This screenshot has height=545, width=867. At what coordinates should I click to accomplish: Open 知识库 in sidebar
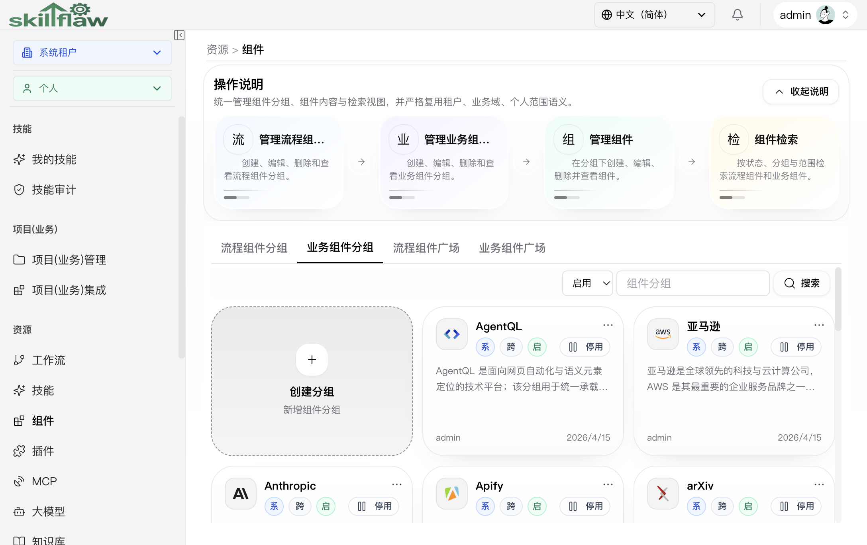(39, 540)
